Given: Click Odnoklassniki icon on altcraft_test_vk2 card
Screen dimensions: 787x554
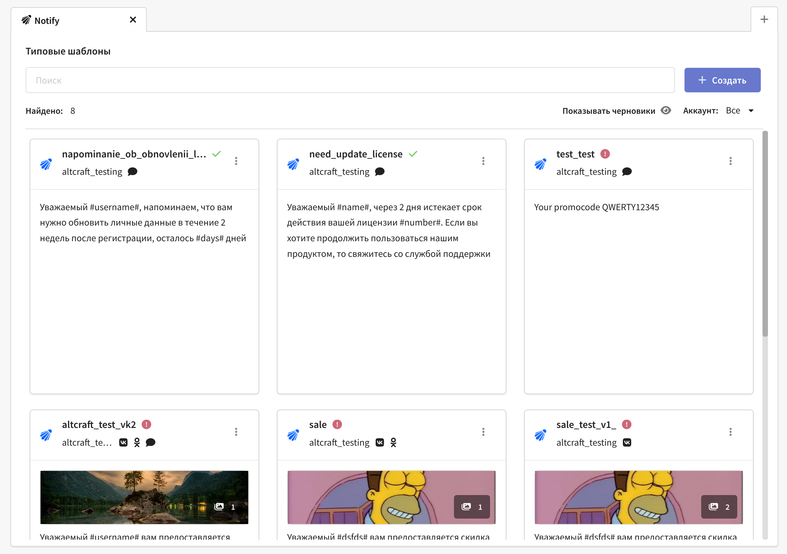Looking at the screenshot, I should coord(137,443).
